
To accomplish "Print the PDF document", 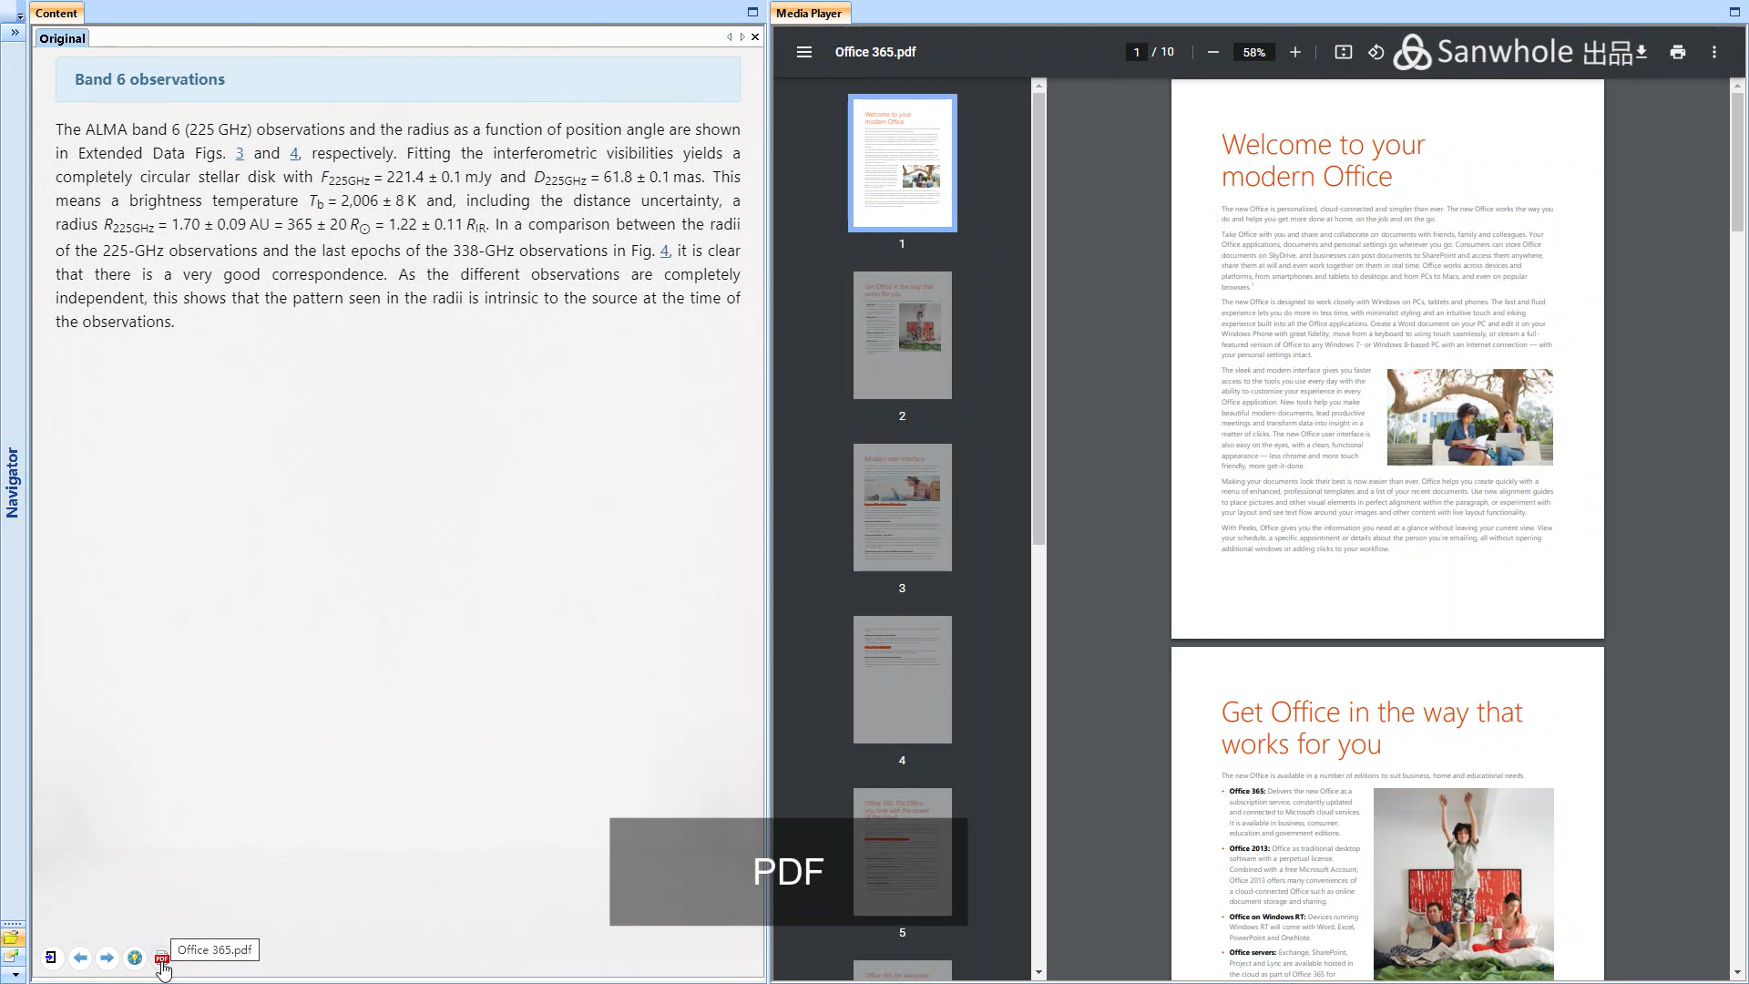I will (1677, 52).
